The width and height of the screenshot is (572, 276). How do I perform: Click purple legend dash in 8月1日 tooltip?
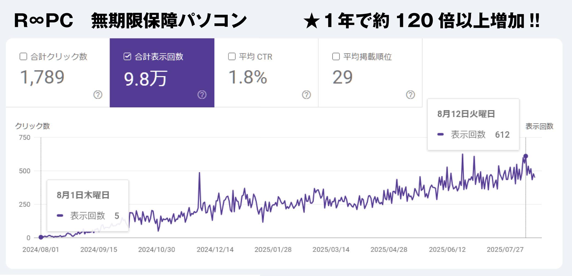click(60, 216)
